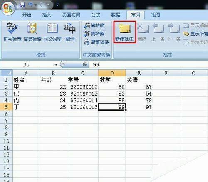Launch the 翻译 translate tool

click(x=70, y=32)
